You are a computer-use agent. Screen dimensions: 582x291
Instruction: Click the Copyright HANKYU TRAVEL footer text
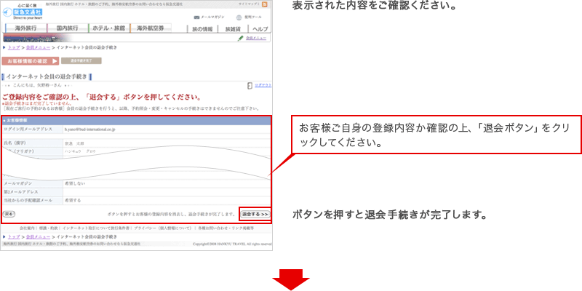tap(232, 244)
